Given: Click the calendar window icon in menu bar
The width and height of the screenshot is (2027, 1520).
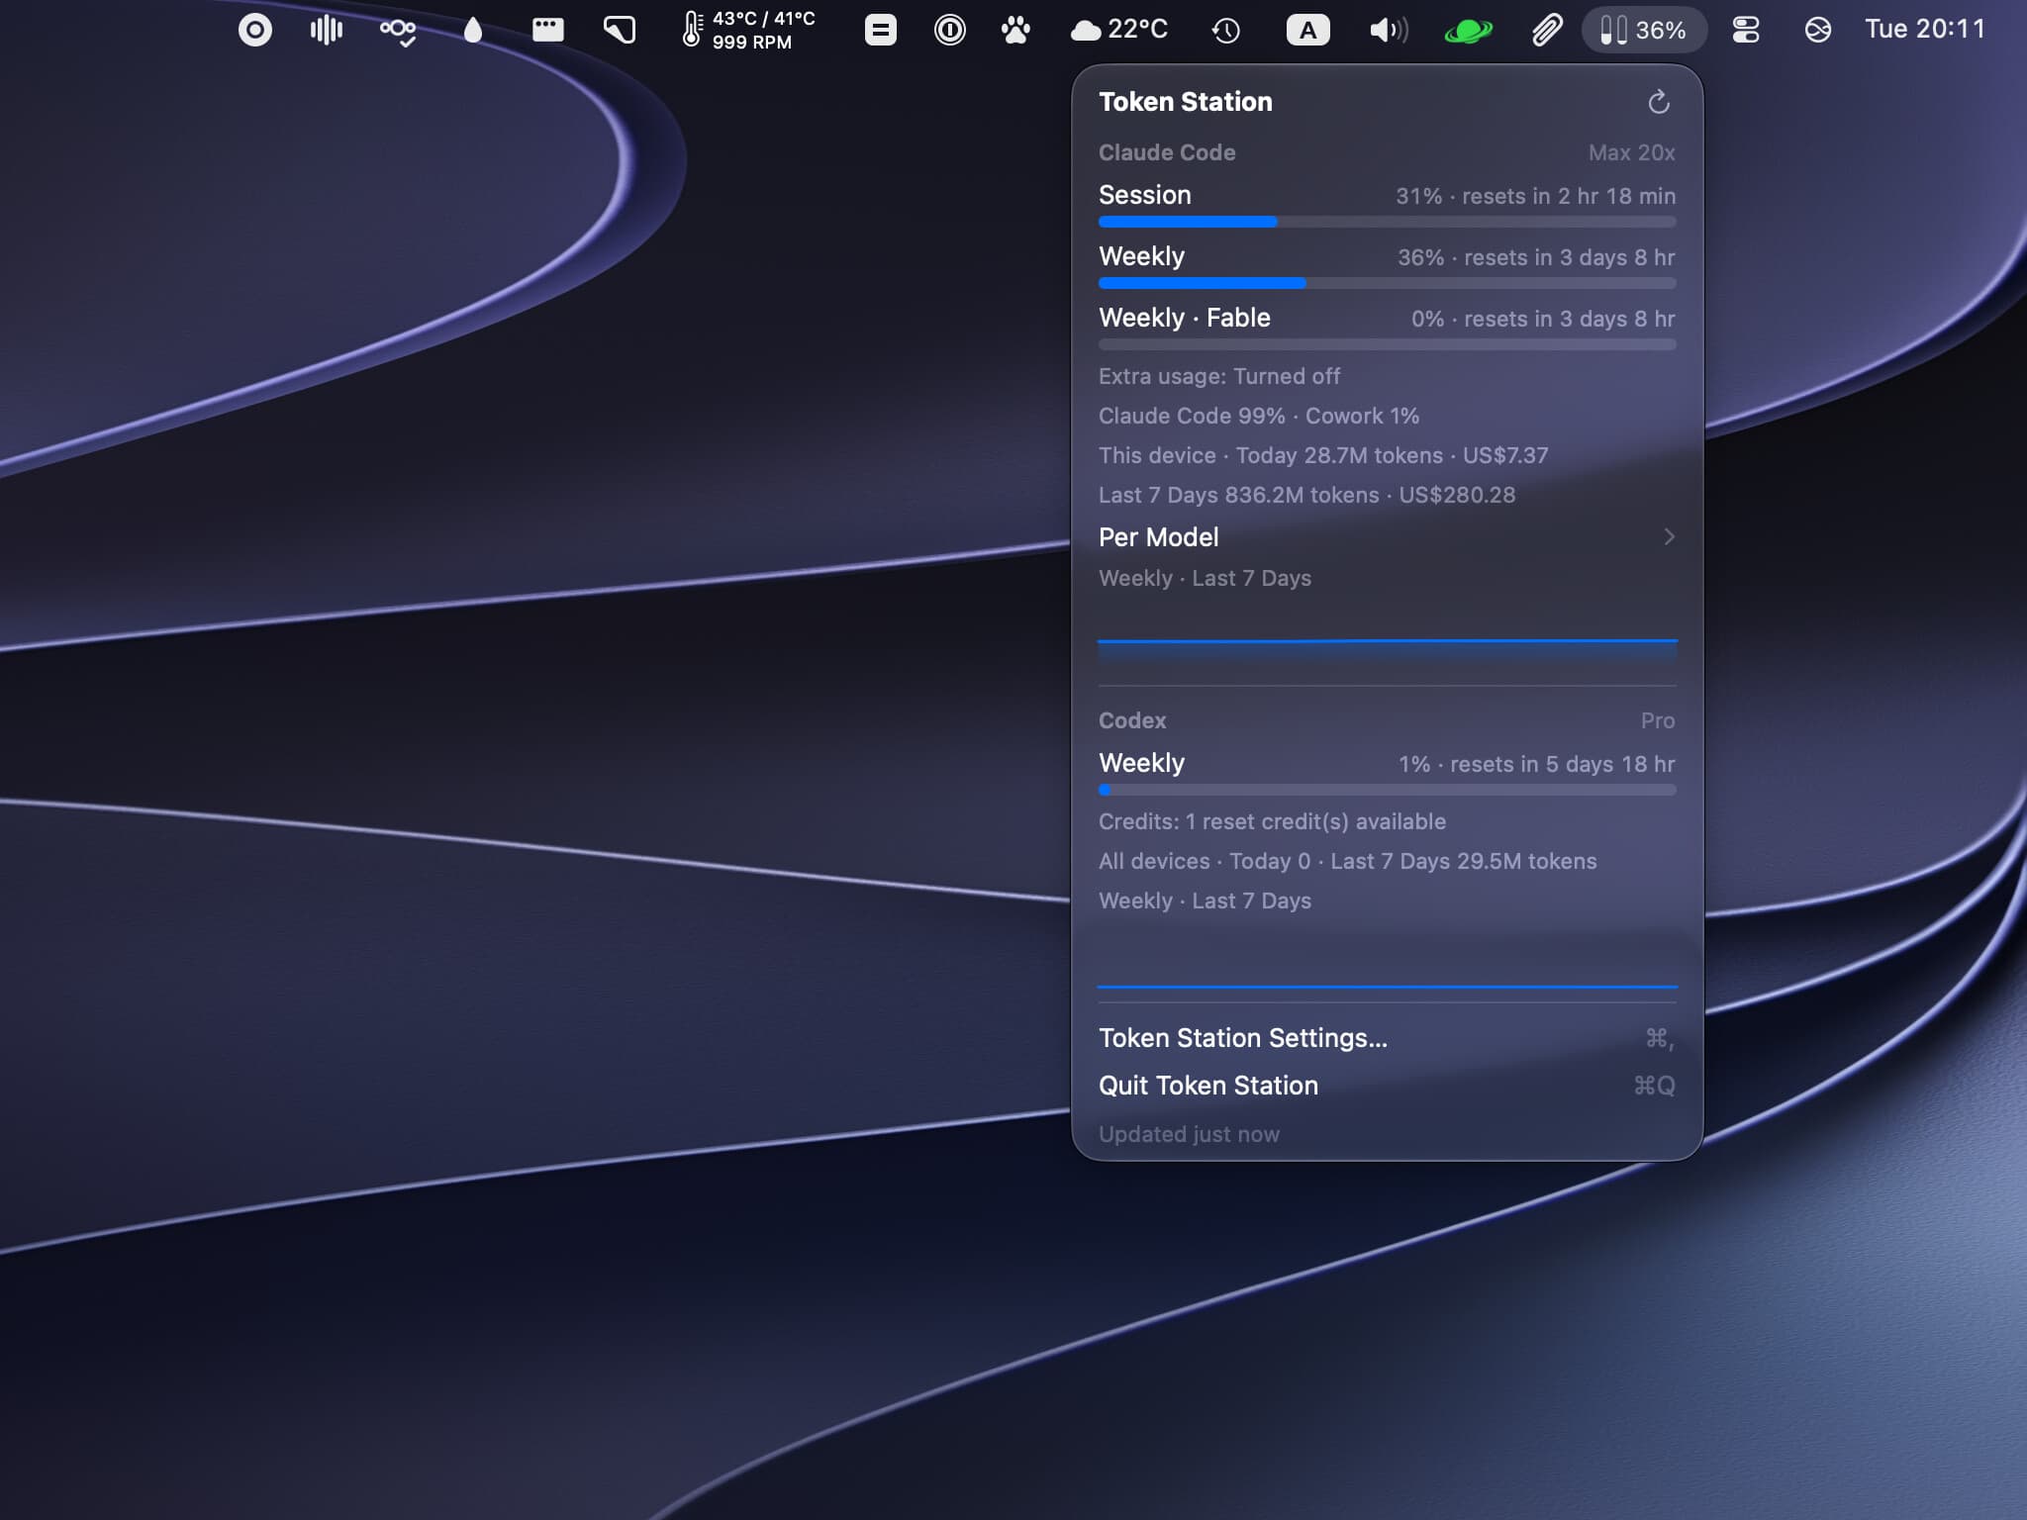Looking at the screenshot, I should [x=547, y=30].
